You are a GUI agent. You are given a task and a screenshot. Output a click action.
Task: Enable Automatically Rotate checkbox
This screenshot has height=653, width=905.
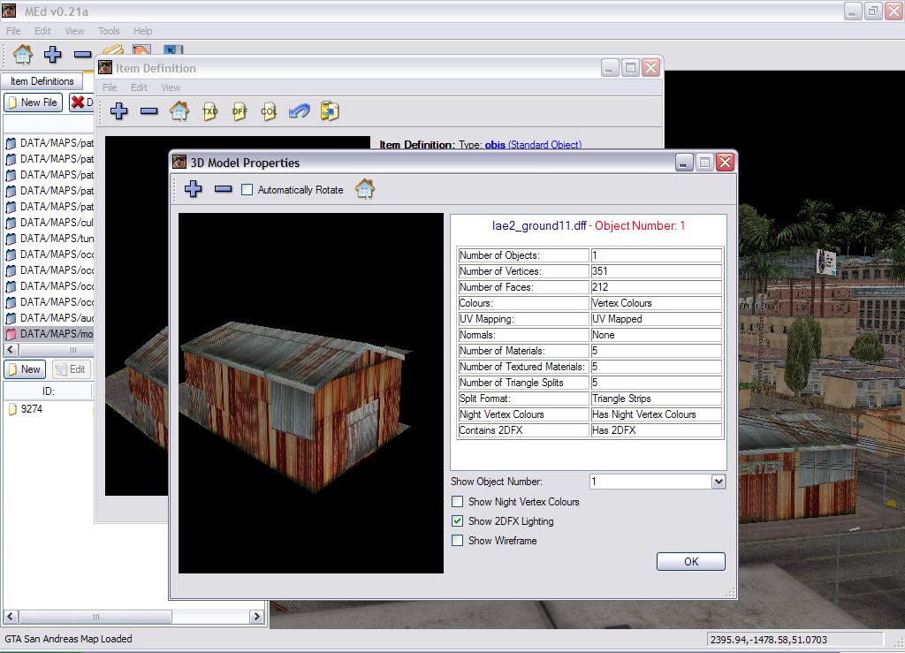[247, 190]
